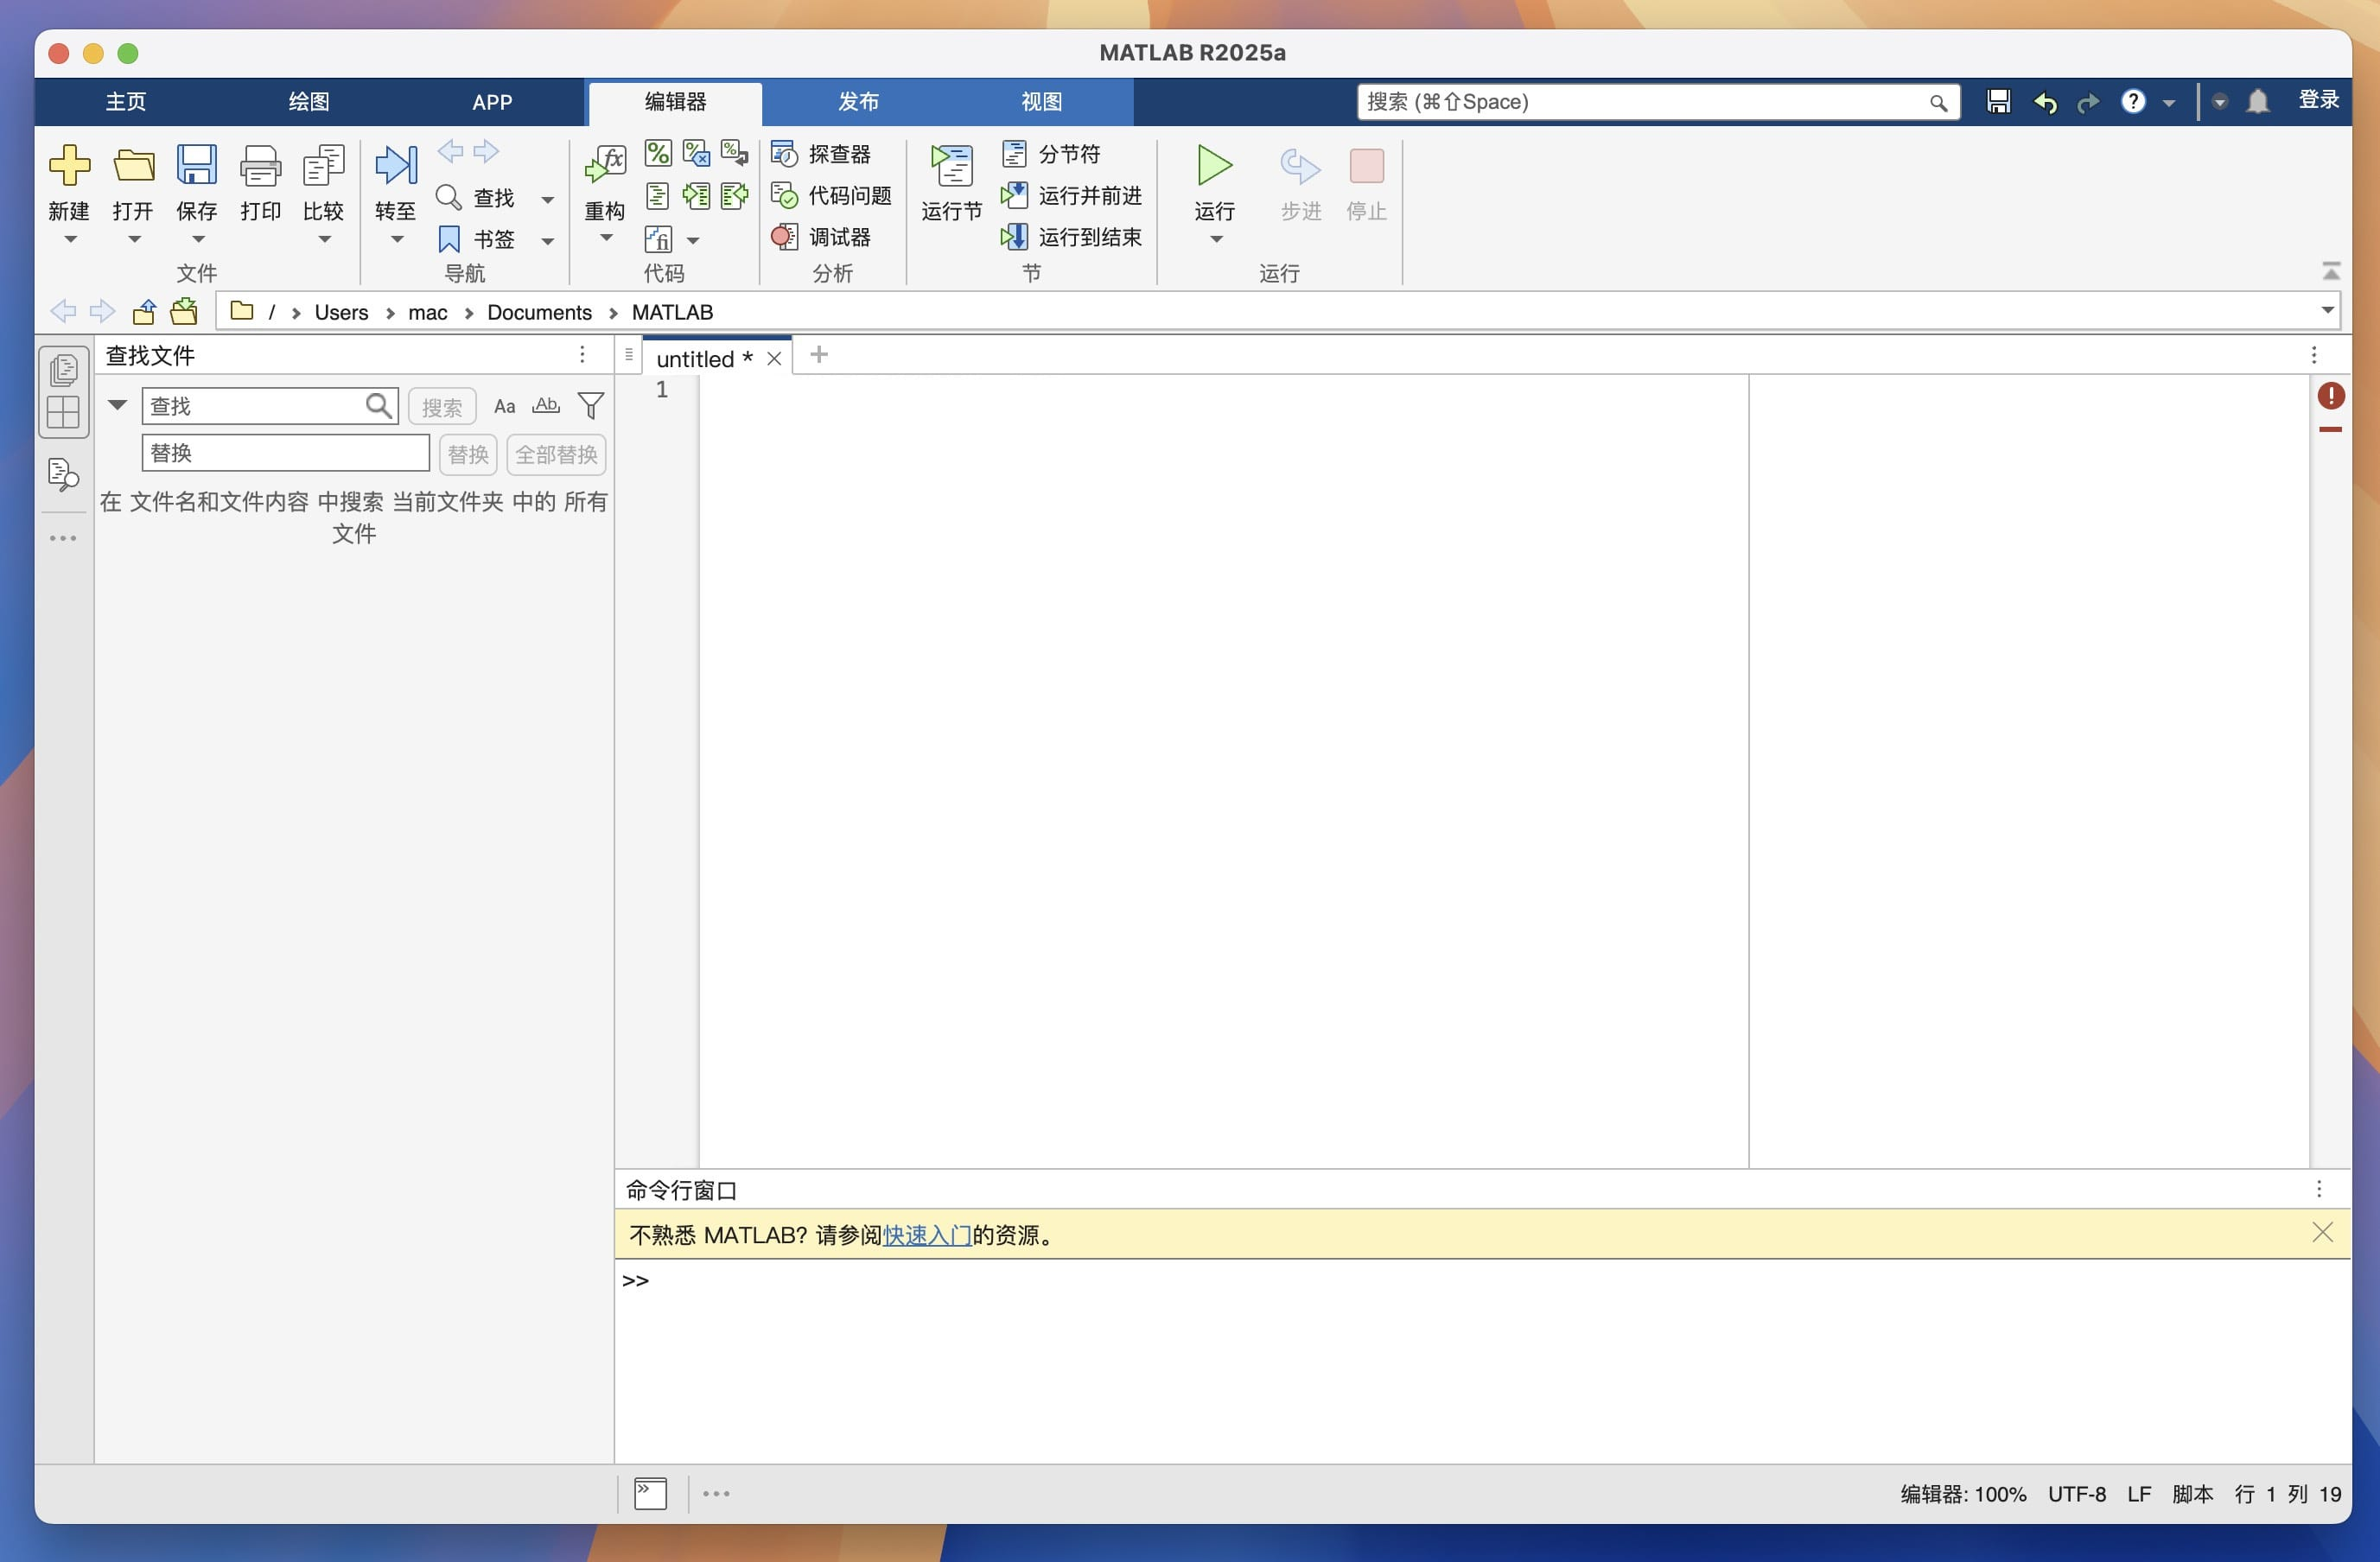Viewport: 2380px width, 1562px height.
Task: Collapse the find/replace disclosure triangle
Action: [x=118, y=405]
